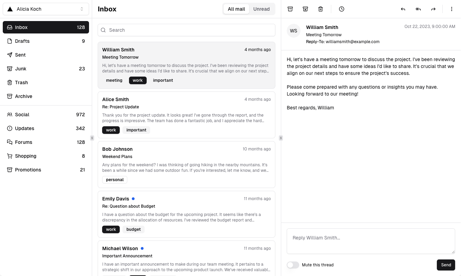Viewport: 461px width, 276px height.
Task: Select the All mail tab
Action: (236, 9)
